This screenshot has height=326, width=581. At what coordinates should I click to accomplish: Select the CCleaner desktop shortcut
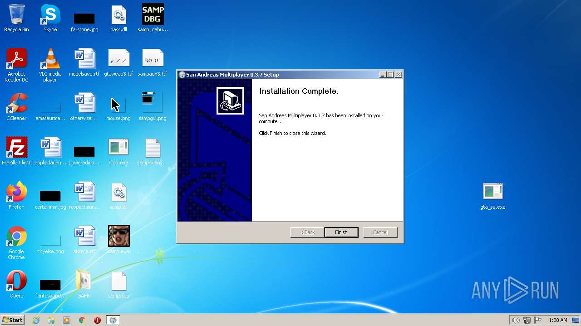point(16,107)
